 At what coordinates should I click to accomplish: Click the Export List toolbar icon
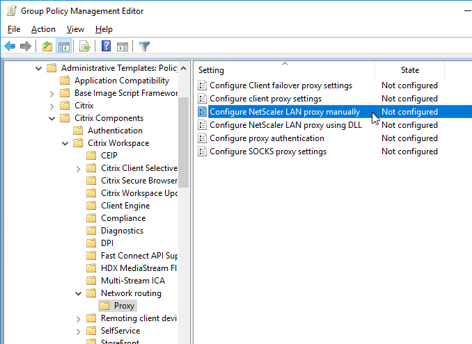point(85,47)
